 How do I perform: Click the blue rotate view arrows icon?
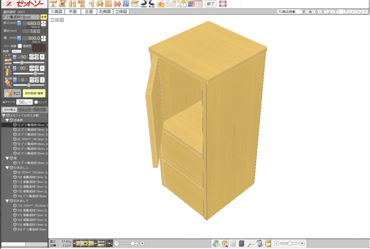coord(259,243)
